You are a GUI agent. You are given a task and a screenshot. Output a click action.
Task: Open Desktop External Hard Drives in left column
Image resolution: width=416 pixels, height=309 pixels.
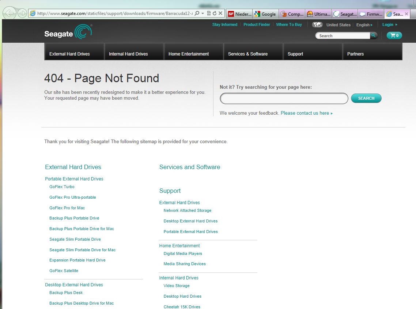[x=74, y=285]
